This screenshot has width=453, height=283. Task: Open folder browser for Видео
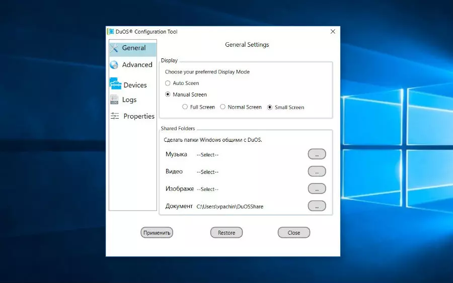317,172
